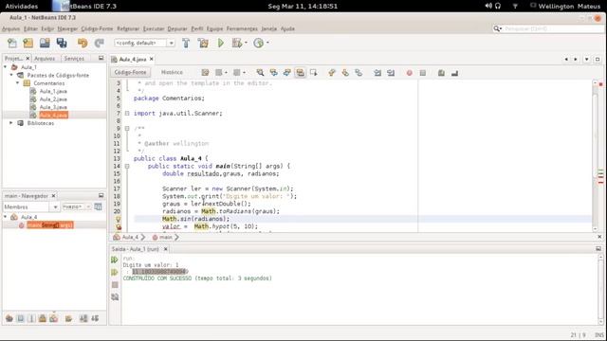Click the Redo arrow icon
This screenshot has width=607, height=341.
pos(99,43)
